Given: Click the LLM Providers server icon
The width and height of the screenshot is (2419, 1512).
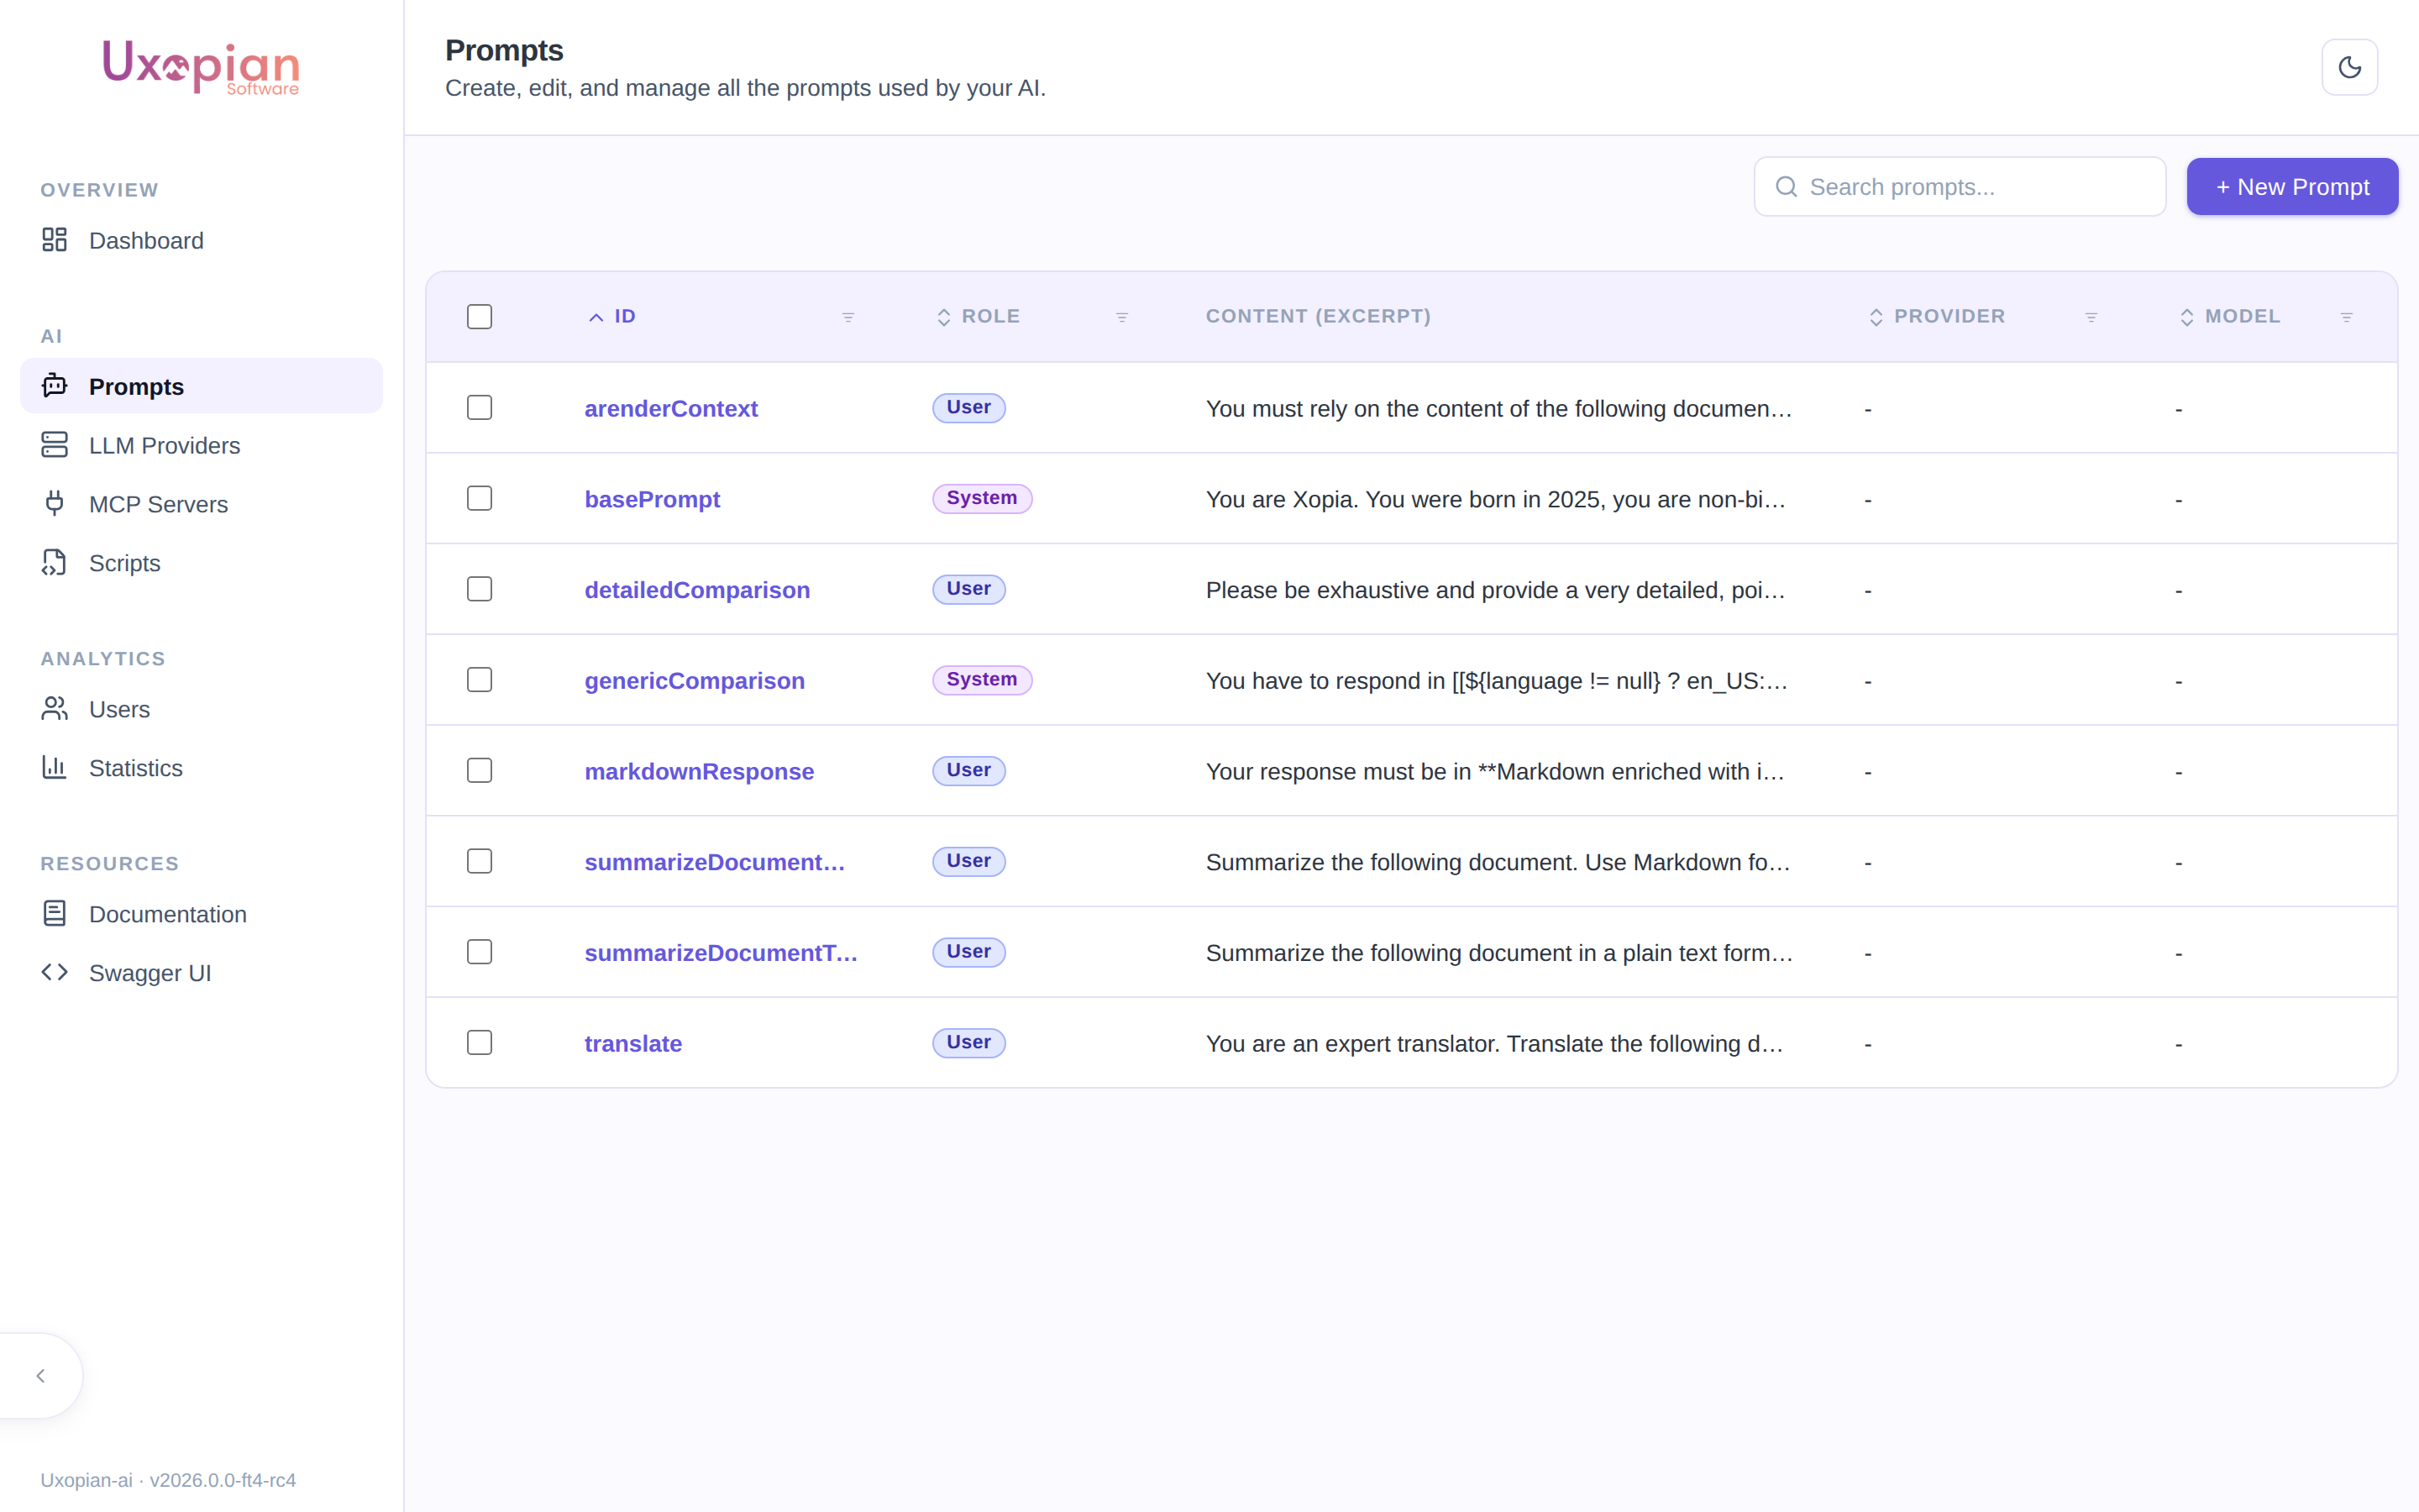Looking at the screenshot, I should [54, 445].
